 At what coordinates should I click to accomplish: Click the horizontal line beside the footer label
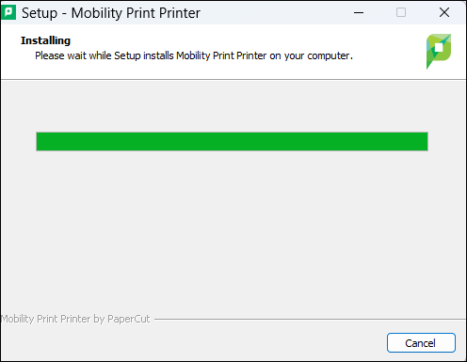[x=310, y=320]
